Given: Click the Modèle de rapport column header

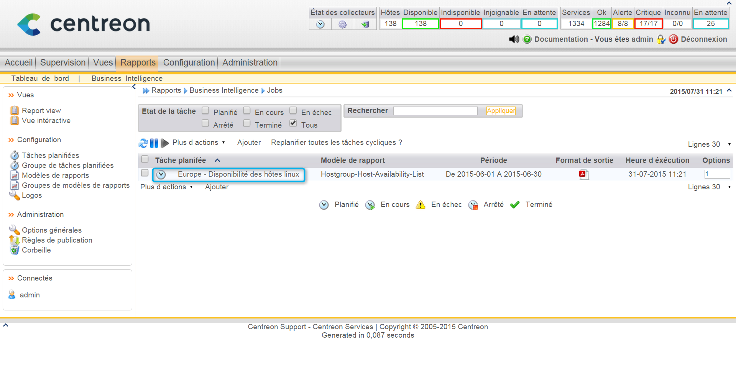Looking at the screenshot, I should [x=353, y=161].
